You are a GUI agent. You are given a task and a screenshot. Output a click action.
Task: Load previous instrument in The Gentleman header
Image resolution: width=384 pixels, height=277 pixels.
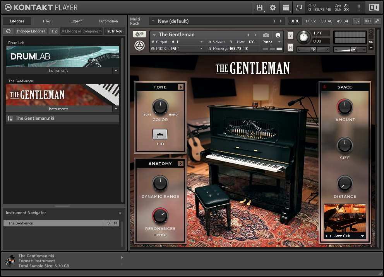pos(248,35)
